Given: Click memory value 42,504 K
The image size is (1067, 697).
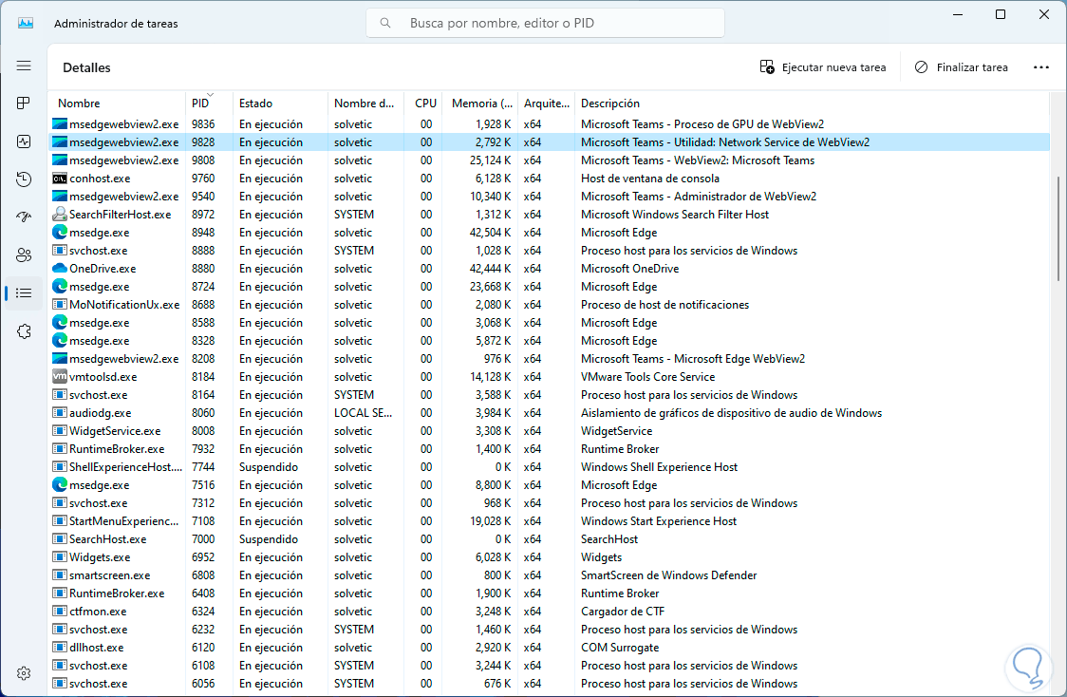Looking at the screenshot, I should click(x=490, y=232).
